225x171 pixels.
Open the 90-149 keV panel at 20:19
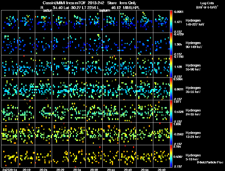point(26,44)
